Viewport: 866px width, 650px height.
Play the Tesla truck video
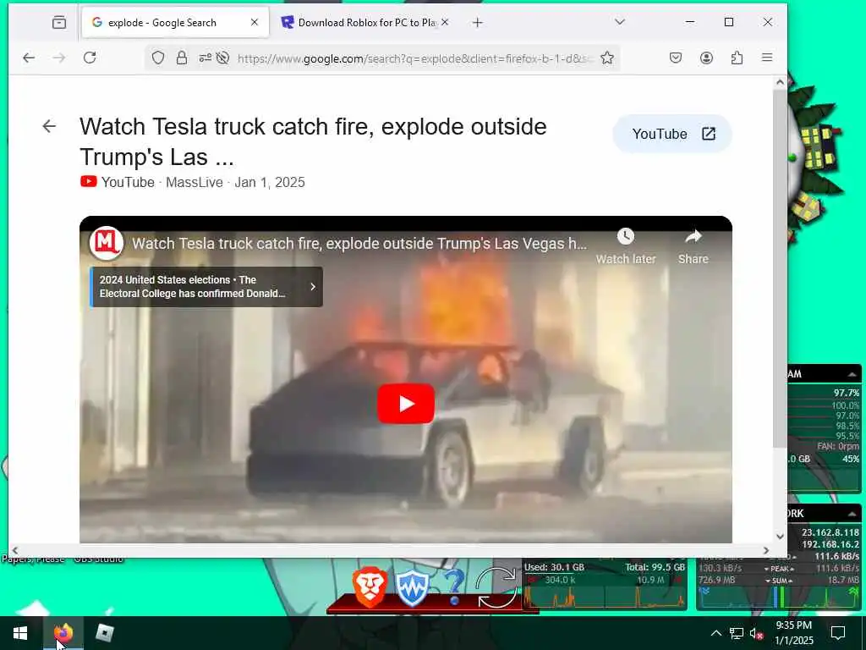coord(406,404)
